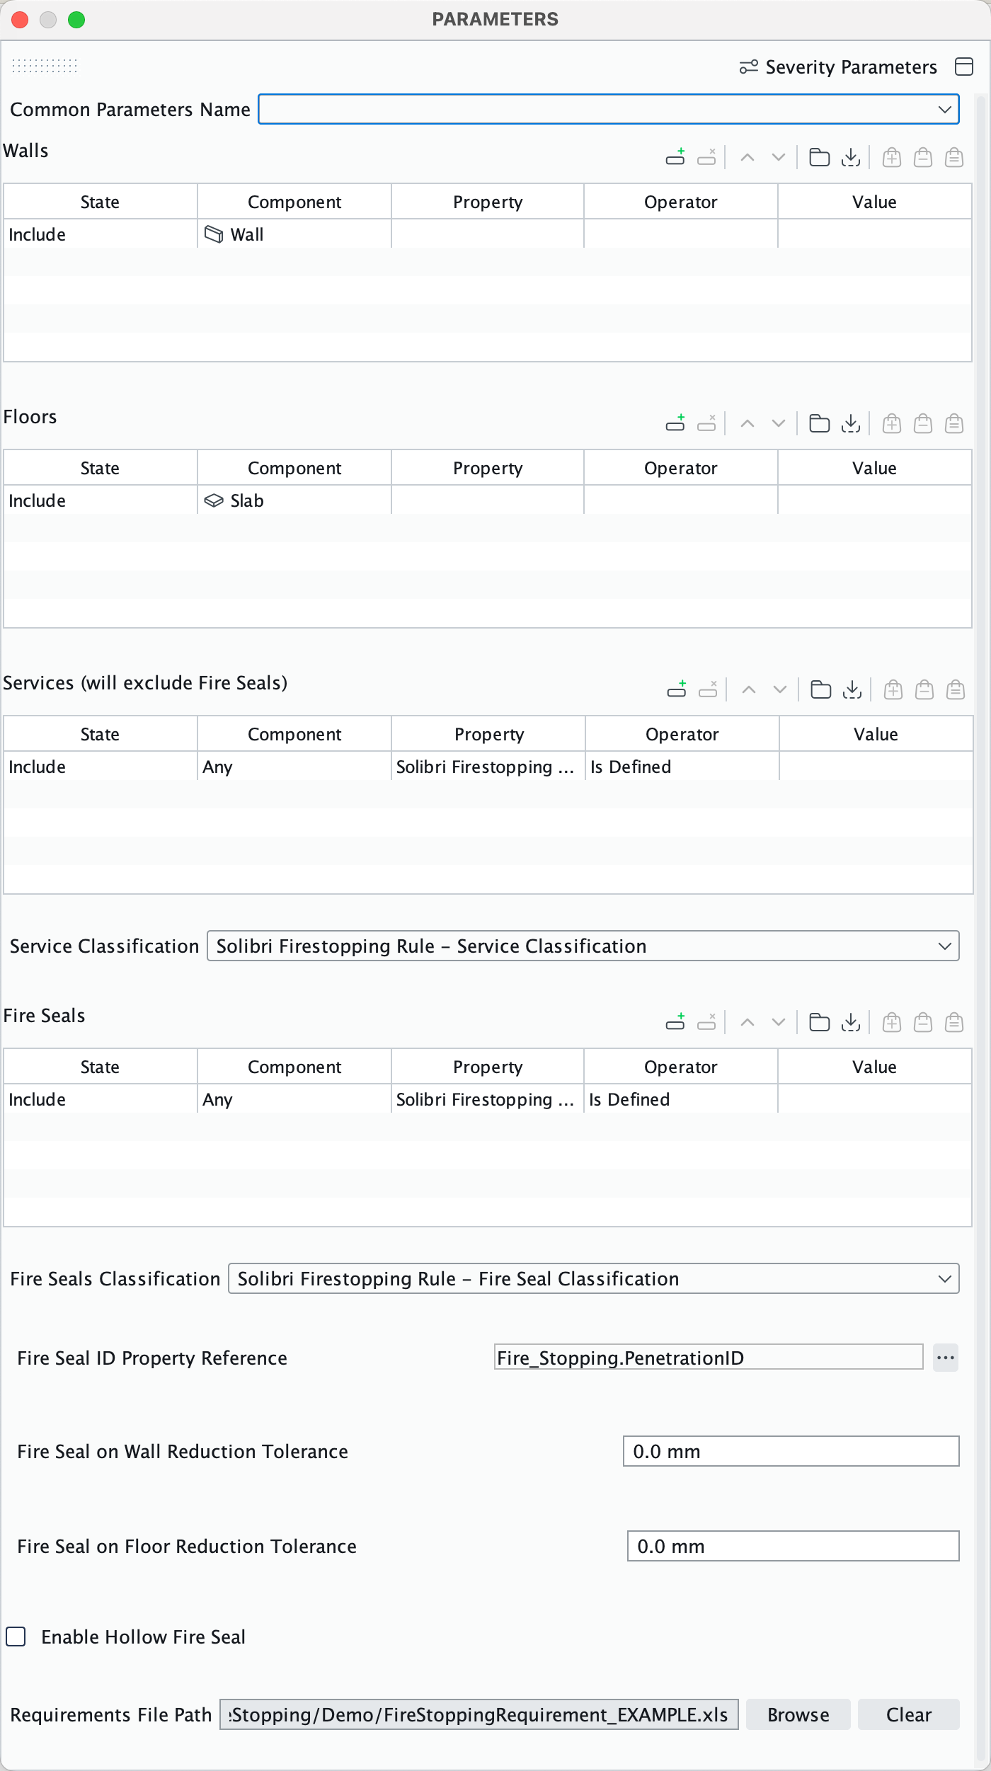
Task: Click Fire Seal on Floor Reduction Tolerance field
Action: coord(792,1547)
